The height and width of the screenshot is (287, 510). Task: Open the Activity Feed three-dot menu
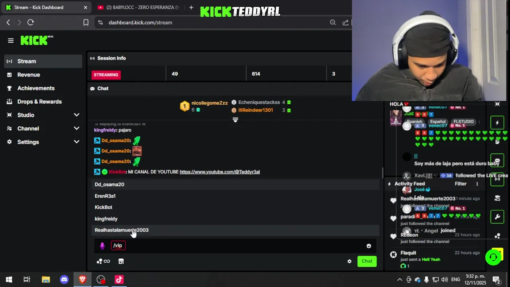coord(477,184)
